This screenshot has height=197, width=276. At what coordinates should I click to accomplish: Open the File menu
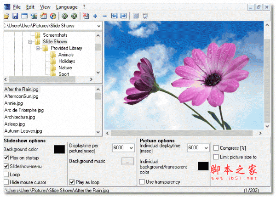(x=17, y=7)
